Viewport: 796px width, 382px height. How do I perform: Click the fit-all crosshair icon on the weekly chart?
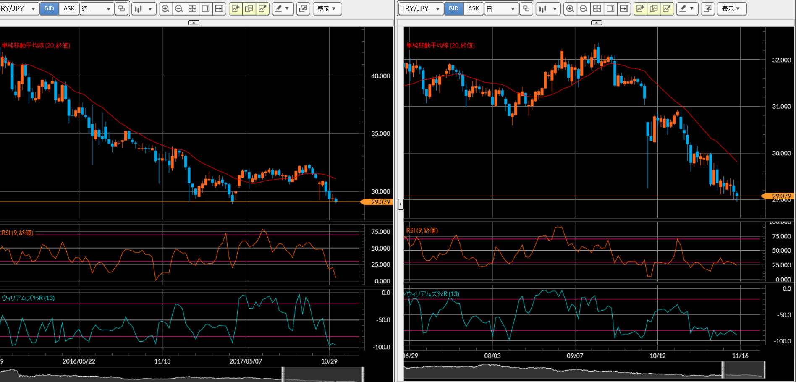(x=192, y=8)
